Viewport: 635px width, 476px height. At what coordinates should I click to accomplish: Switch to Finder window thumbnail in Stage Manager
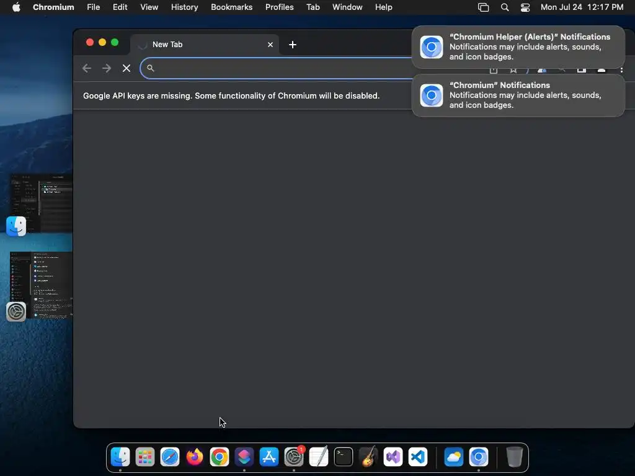pos(42,203)
